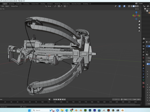Open the World properties tab
Screen dimensions: 150x112
143,58
